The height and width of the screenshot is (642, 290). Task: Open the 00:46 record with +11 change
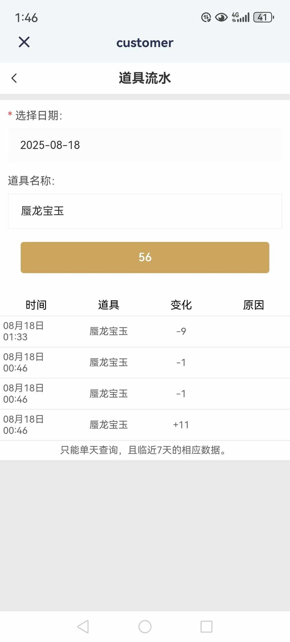pyautogui.click(x=145, y=425)
